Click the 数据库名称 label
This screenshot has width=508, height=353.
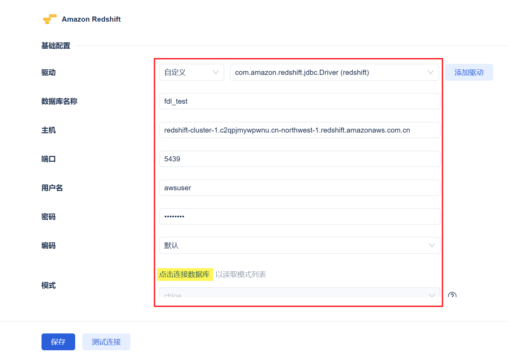point(59,101)
